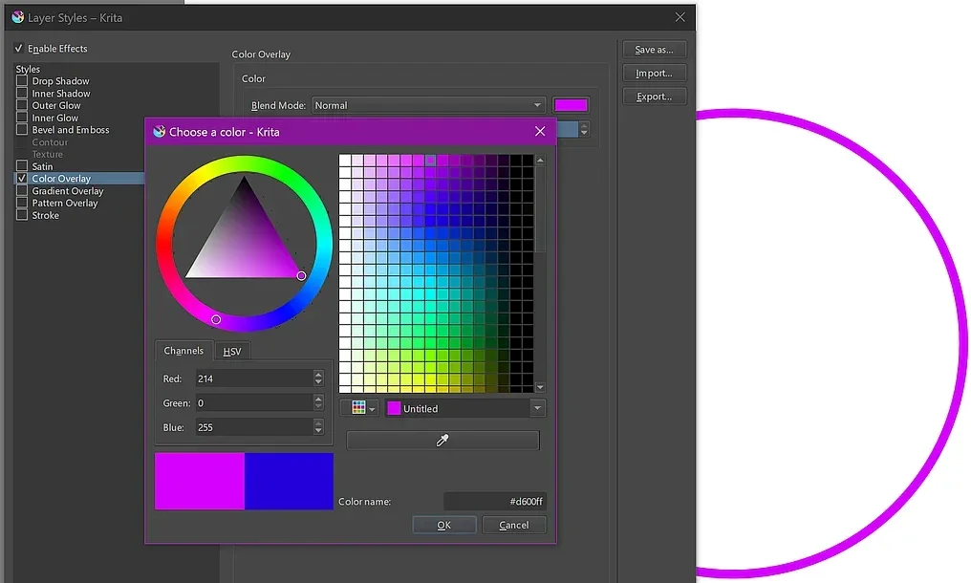Viewport: 971px width, 583px height.
Task: Click the eyedropper screen color picker button
Action: click(x=442, y=441)
